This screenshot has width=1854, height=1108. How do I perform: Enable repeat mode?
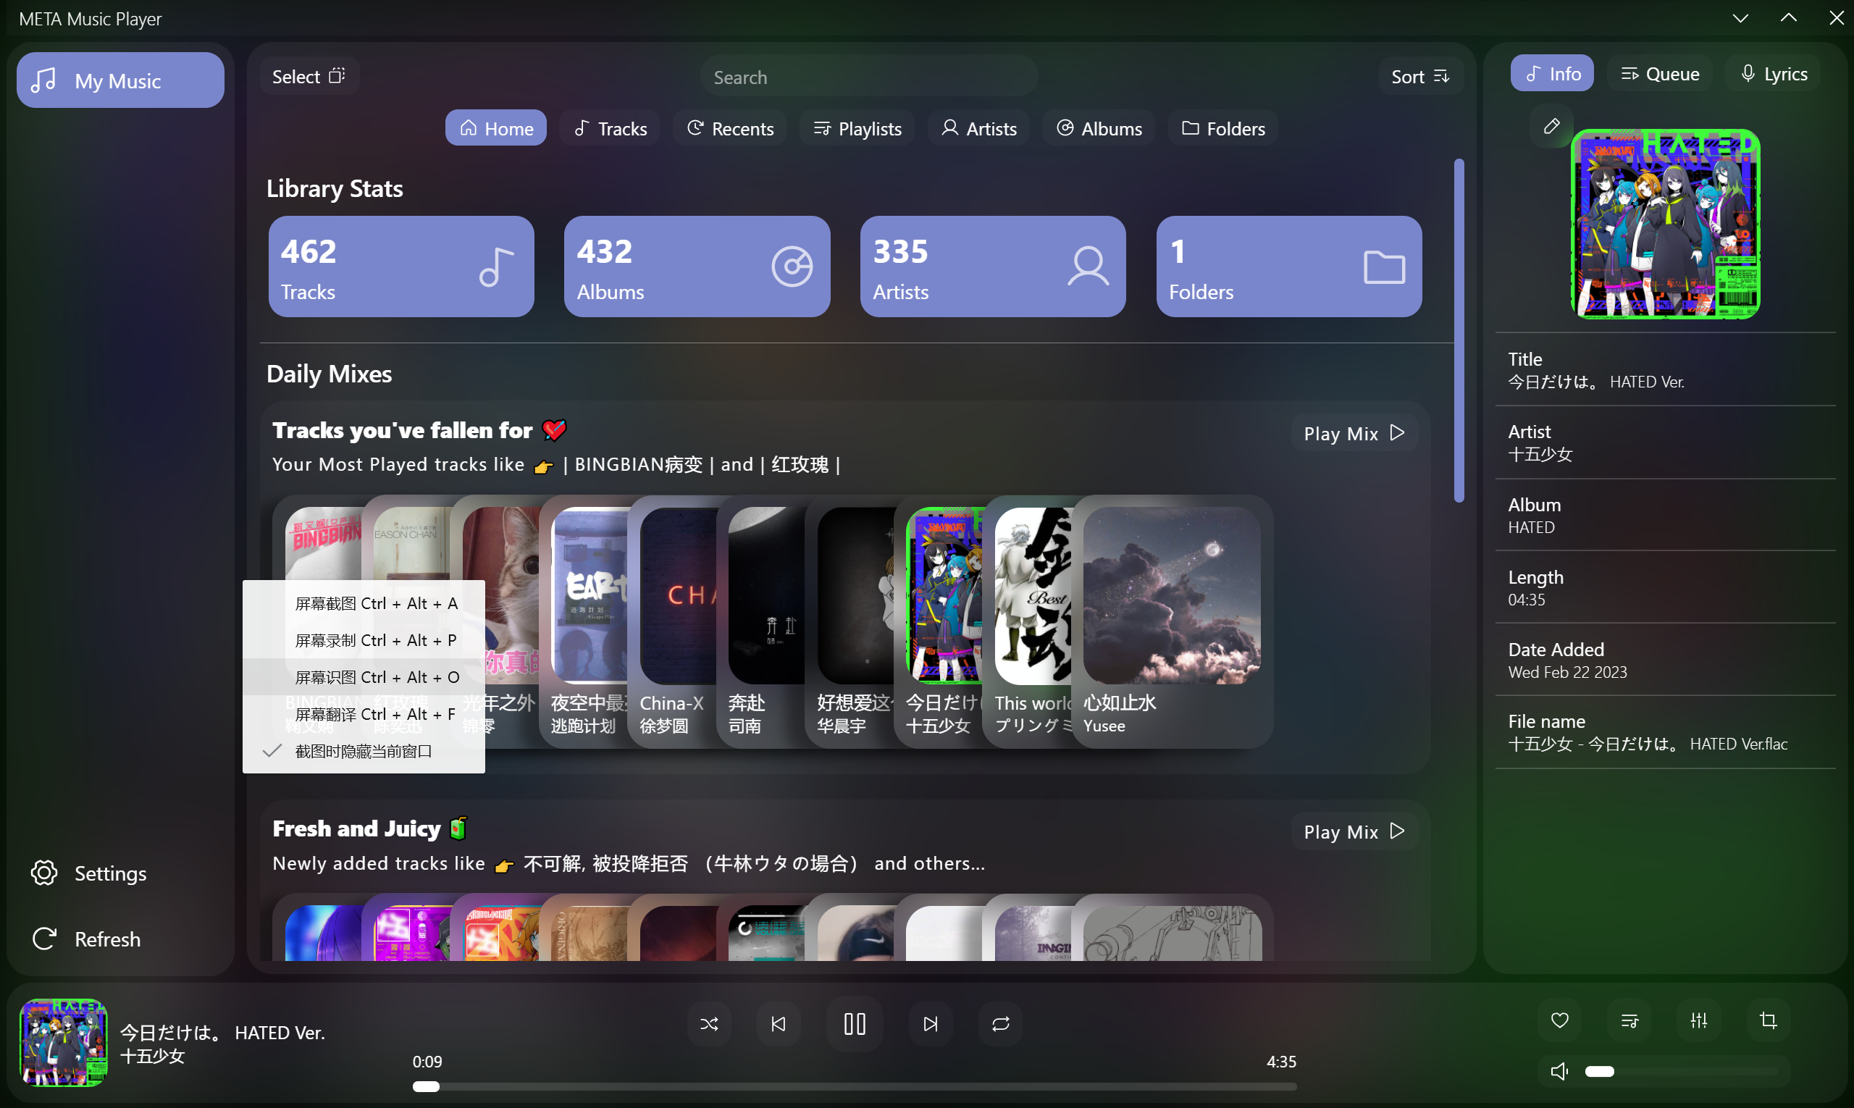coord(1001,1023)
